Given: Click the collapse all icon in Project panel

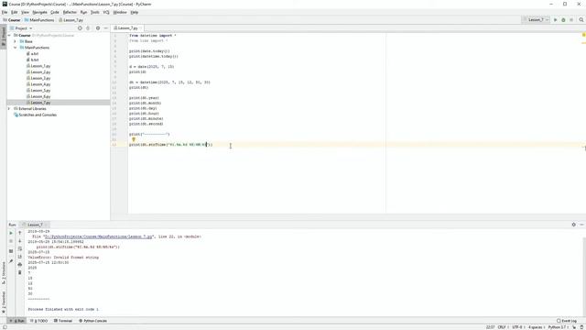Looking at the screenshot, I should (88, 28).
